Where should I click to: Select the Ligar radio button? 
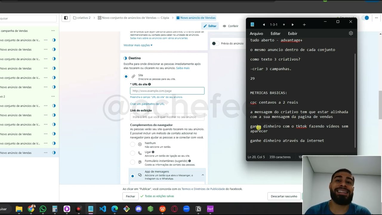133,153
